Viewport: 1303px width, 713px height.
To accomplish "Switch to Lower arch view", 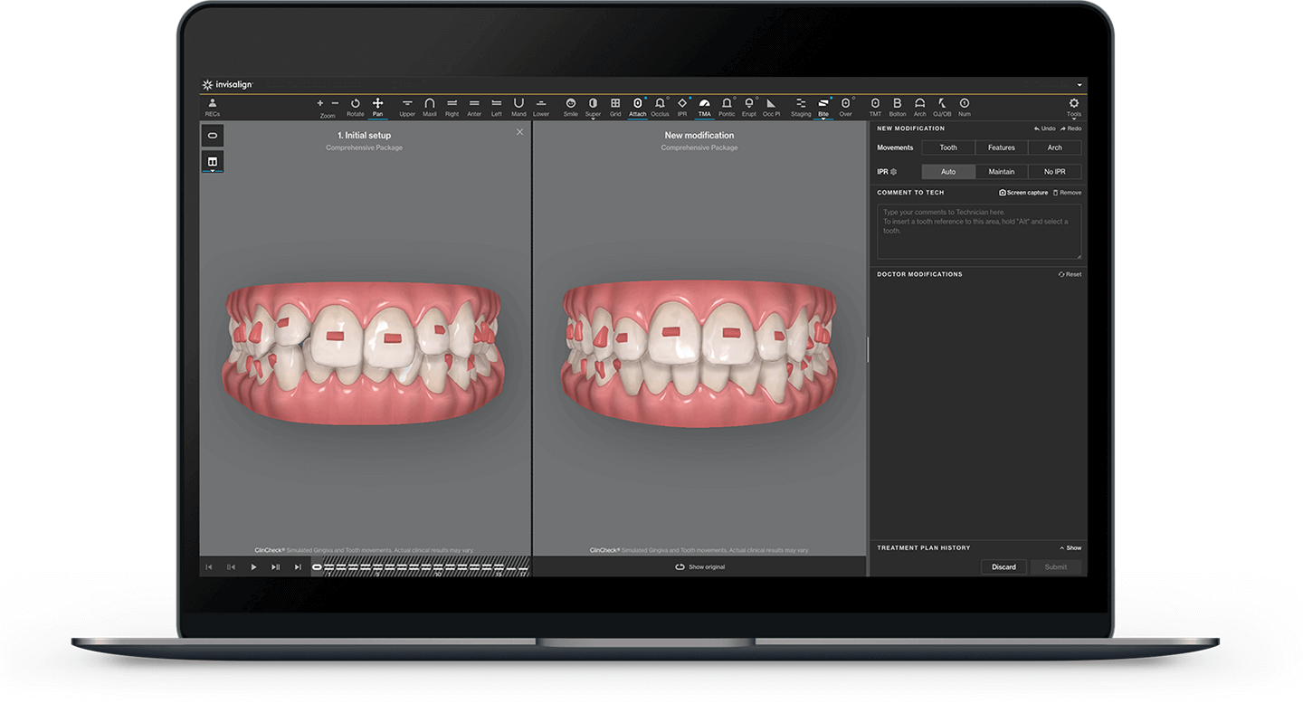I will pyautogui.click(x=541, y=107).
